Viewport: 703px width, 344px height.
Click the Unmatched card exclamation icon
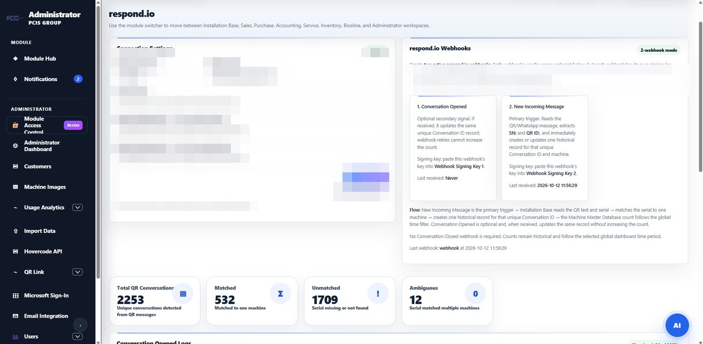pyautogui.click(x=378, y=294)
